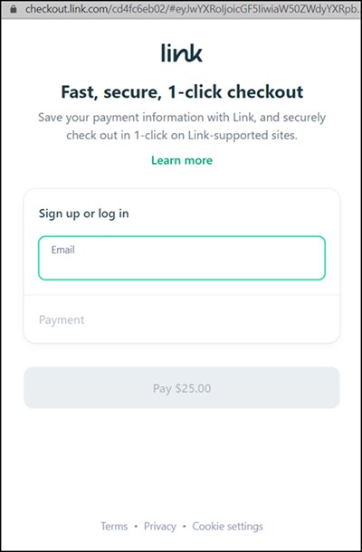362x552 pixels.
Task: Focus the Email input field
Action: click(x=182, y=258)
